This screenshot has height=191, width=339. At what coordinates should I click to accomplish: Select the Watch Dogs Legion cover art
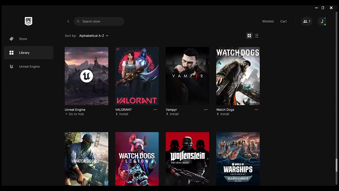[x=137, y=159]
